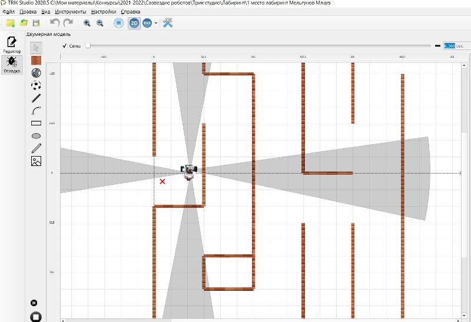Toggle the 2D model view button
This screenshot has width=471, height=322.
[134, 23]
